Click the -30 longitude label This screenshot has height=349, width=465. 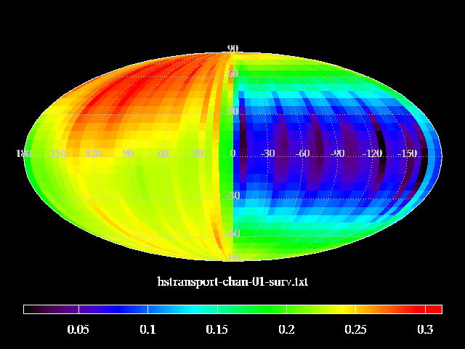click(x=268, y=153)
